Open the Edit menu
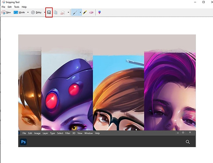The image size is (213, 163). point(10,7)
